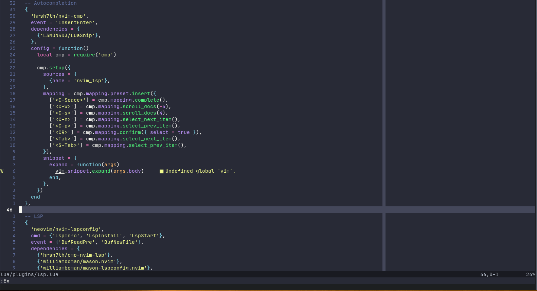This screenshot has height=291, width=537.
Task: Click 'expand = function(args)' line
Action: coord(84,165)
